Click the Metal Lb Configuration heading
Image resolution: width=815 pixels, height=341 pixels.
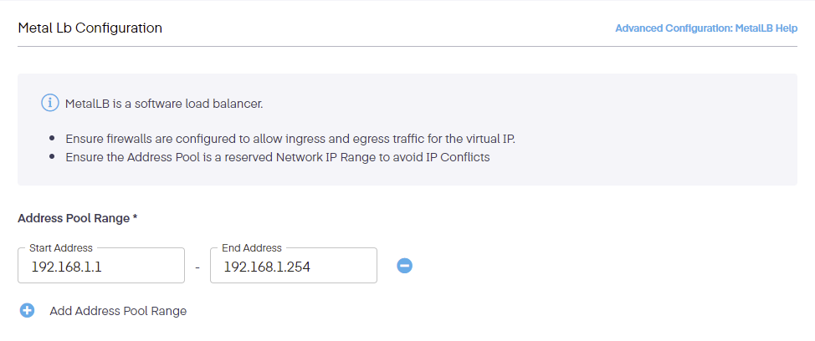[90, 28]
